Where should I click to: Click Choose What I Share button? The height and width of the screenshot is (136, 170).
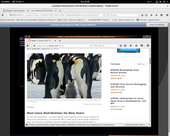coord(135,125)
